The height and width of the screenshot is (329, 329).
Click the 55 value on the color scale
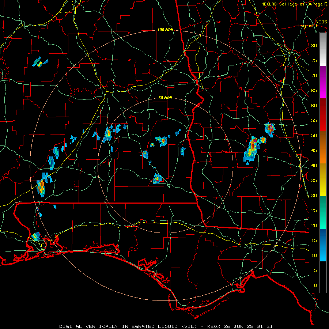[x=314, y=121]
